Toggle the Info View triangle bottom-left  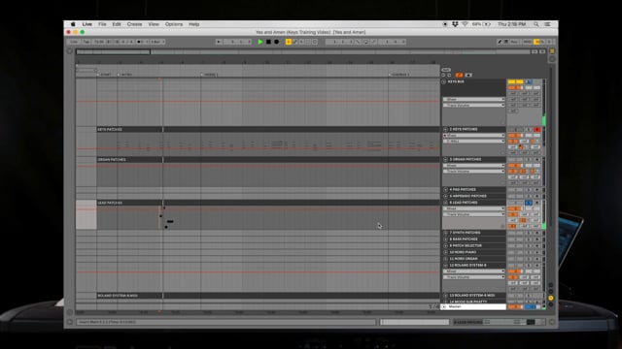pos(70,322)
